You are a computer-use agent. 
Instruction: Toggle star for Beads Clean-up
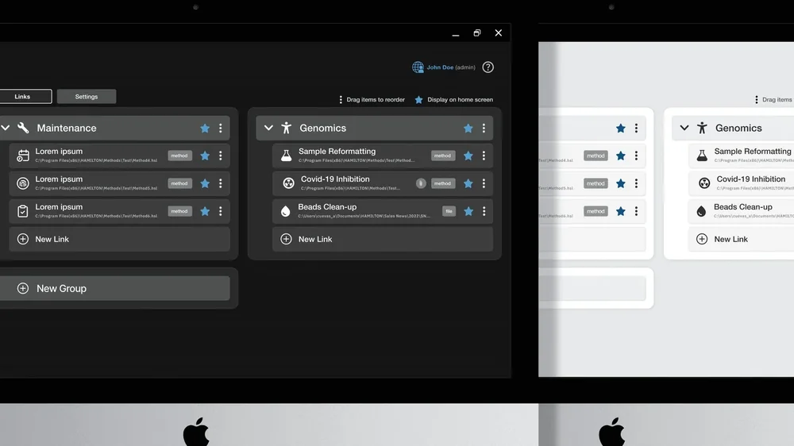pos(468,211)
